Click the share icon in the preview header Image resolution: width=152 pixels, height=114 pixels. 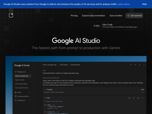pyautogui.click(x=131, y=65)
